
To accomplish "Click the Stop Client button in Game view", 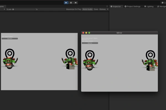I will pos(10,38).
